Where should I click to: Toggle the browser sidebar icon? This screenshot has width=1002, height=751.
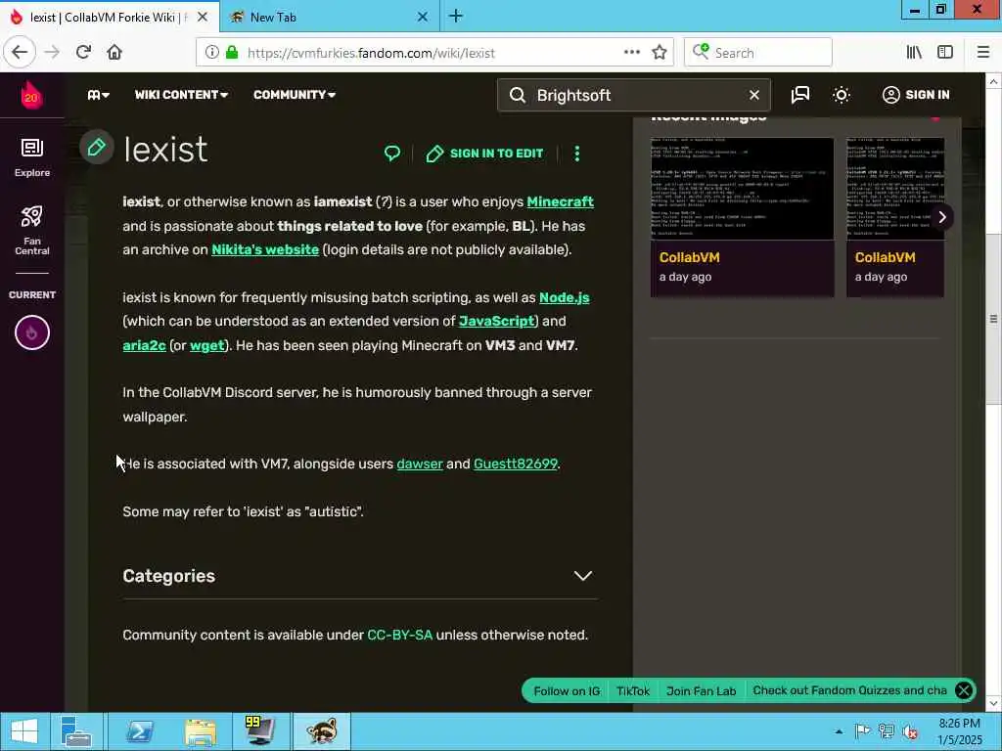pos(945,53)
